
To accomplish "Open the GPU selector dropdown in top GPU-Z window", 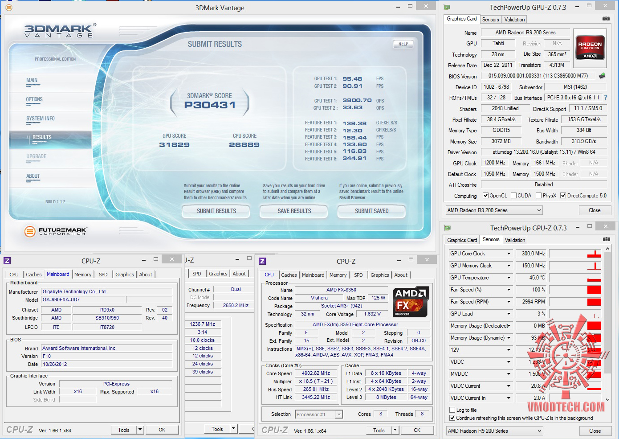I will click(x=494, y=210).
